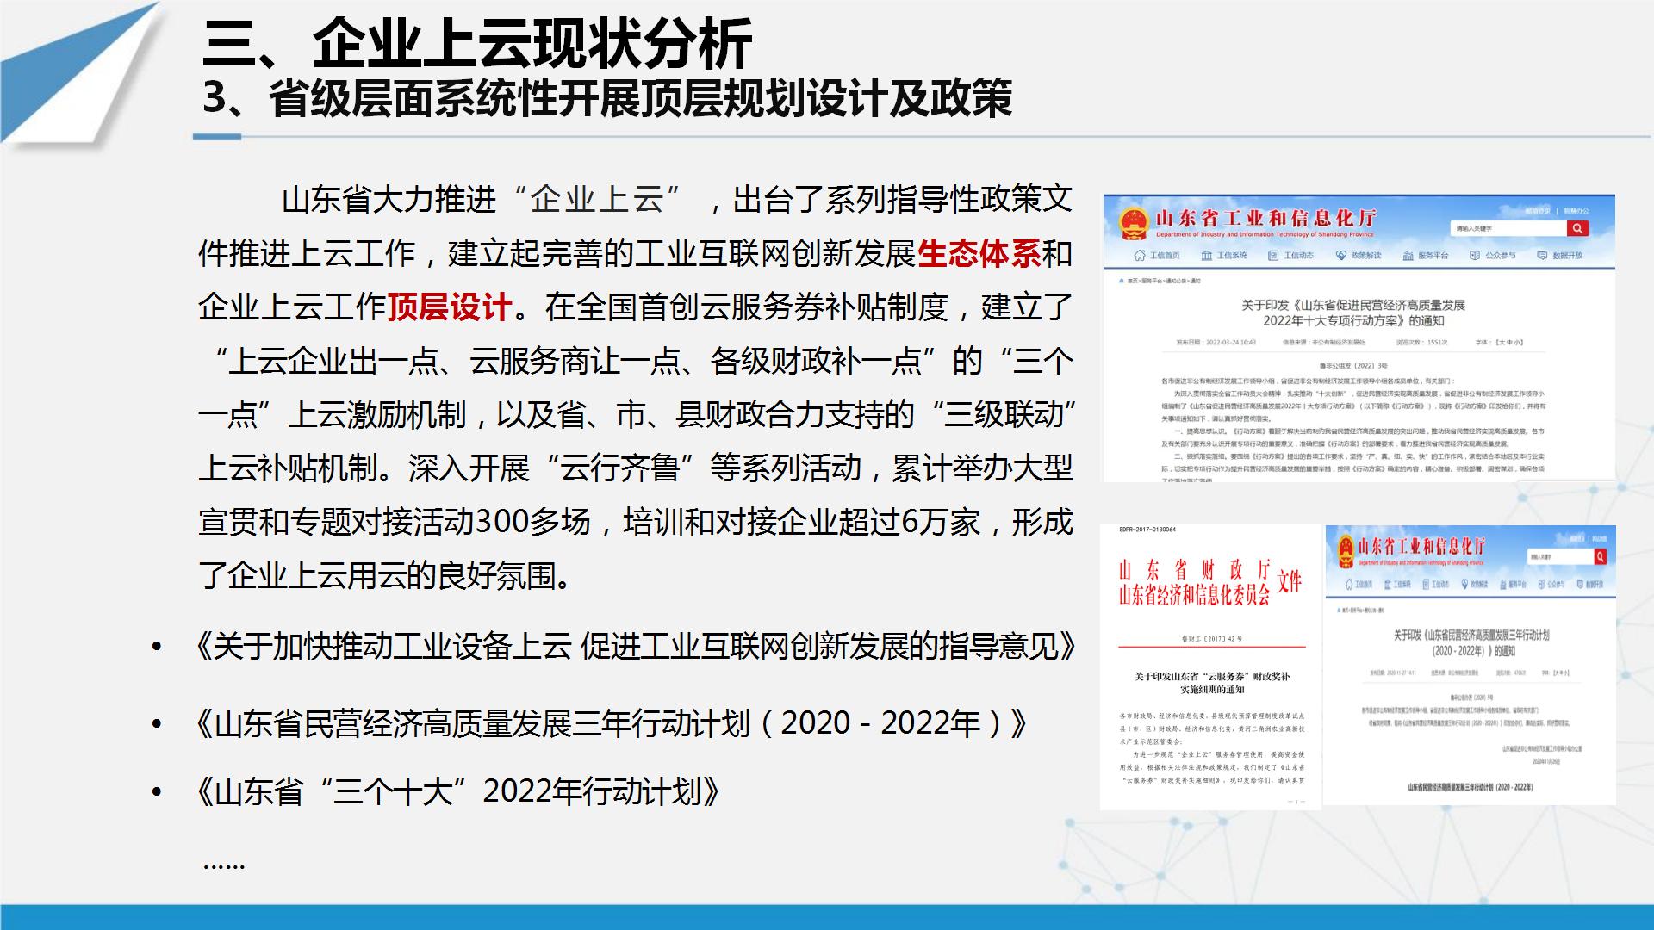Click the red heading 山东省经济和信息化委员会 on the document scan
1654x930 pixels.
click(x=1195, y=595)
